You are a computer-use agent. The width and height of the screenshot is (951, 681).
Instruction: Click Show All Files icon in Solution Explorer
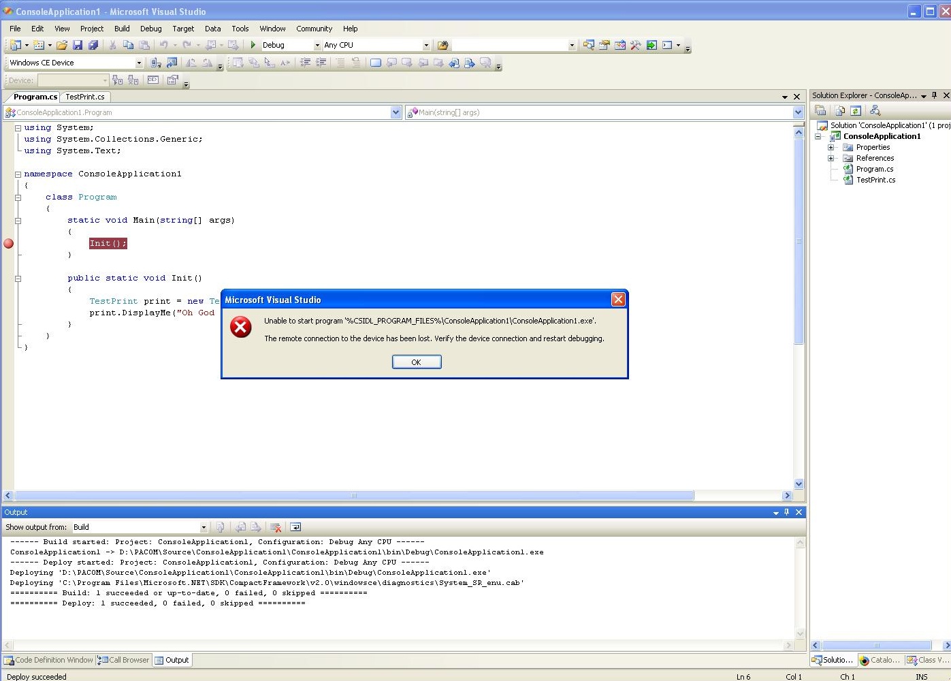[840, 110]
